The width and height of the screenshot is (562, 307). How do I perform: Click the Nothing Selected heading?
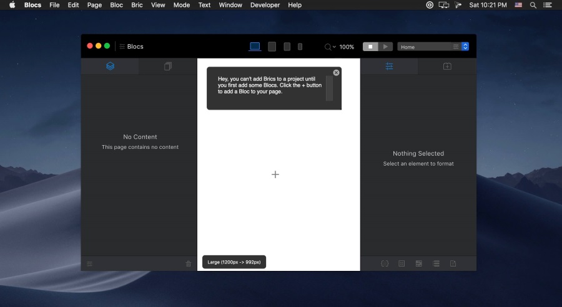click(418, 153)
